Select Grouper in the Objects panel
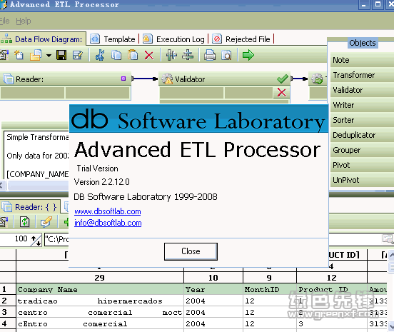The image size is (394, 332). [362, 150]
